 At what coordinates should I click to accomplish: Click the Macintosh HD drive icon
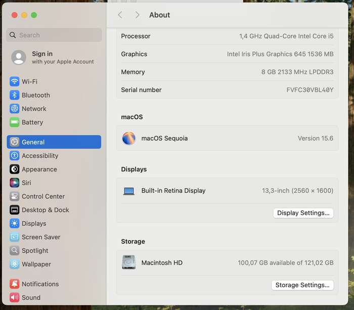[128, 262]
